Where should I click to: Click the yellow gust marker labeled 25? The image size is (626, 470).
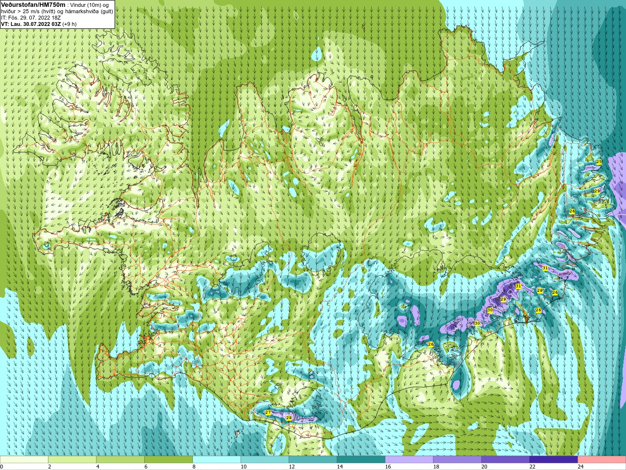coord(599,162)
